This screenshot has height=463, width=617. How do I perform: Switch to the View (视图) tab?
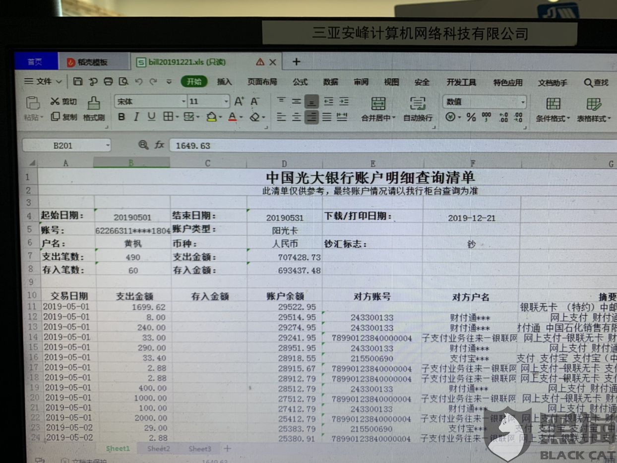pos(391,82)
